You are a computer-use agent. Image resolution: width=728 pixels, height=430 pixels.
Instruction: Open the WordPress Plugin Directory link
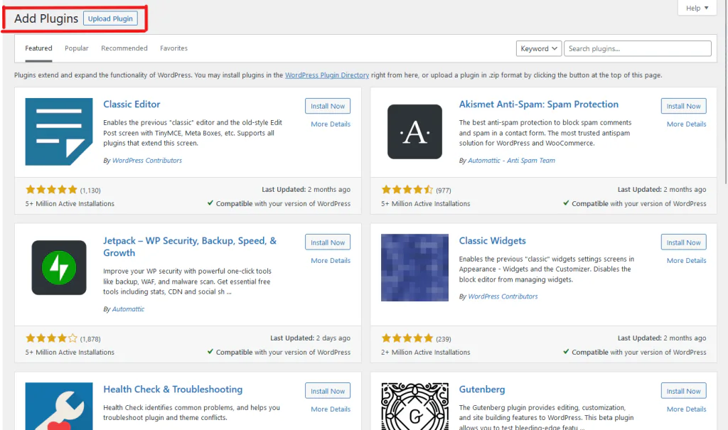pos(327,75)
